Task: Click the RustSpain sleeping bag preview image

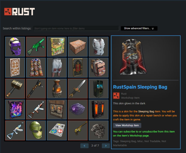Action: click(133, 57)
